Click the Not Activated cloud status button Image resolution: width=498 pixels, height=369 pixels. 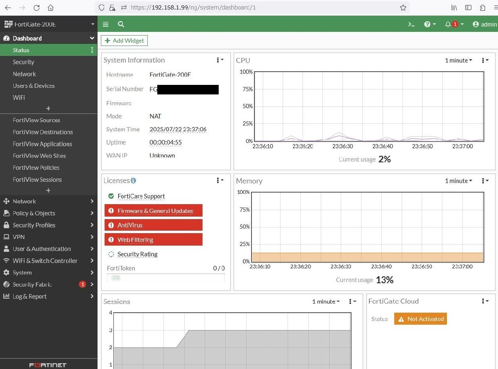coord(420,319)
